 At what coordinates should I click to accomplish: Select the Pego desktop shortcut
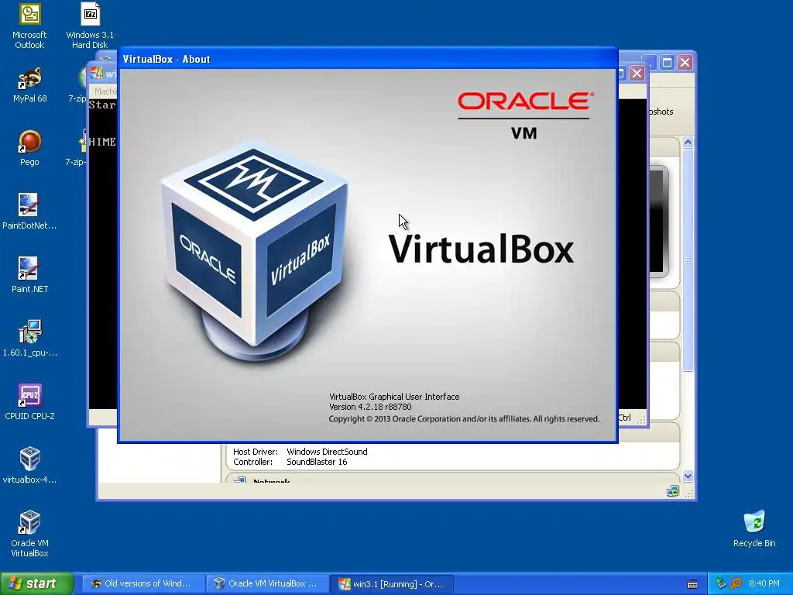[x=29, y=148]
